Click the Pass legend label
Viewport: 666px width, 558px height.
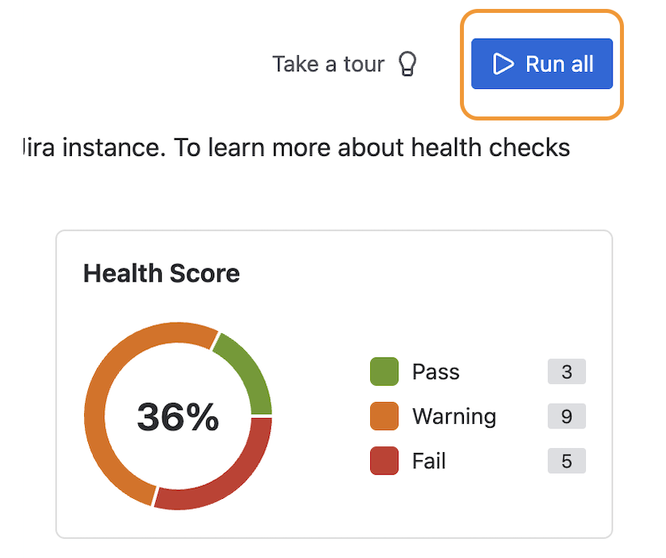click(436, 372)
